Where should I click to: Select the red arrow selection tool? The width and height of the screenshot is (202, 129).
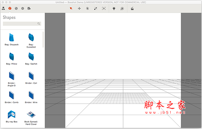pyautogui.click(x=71, y=9)
